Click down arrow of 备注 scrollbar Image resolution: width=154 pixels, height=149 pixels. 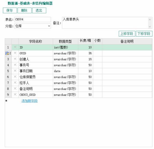coord(150,27)
